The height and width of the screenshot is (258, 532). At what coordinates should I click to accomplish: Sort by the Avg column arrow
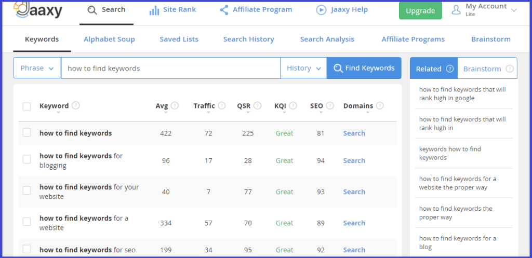[166, 113]
